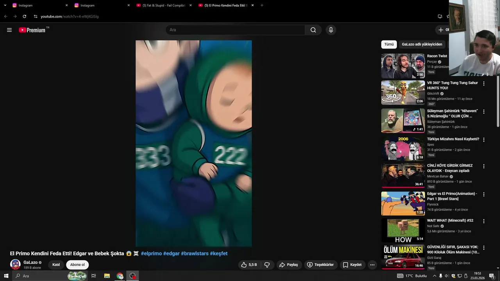Image resolution: width=500 pixels, height=281 pixels.
Task: Open CİNLİ KÖYE GİRDİK video thumbnail
Action: click(403, 176)
